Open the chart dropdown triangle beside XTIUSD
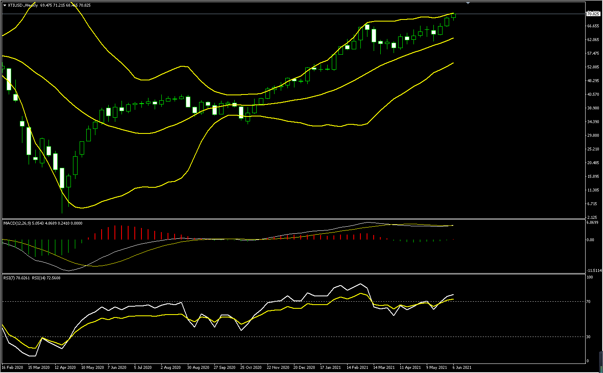 [x=5, y=5]
